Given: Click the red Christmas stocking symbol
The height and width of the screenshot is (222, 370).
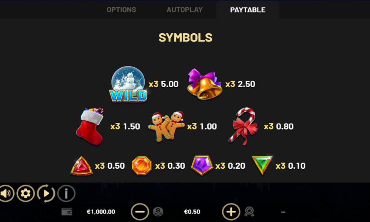Looking at the screenshot, I should click(90, 126).
